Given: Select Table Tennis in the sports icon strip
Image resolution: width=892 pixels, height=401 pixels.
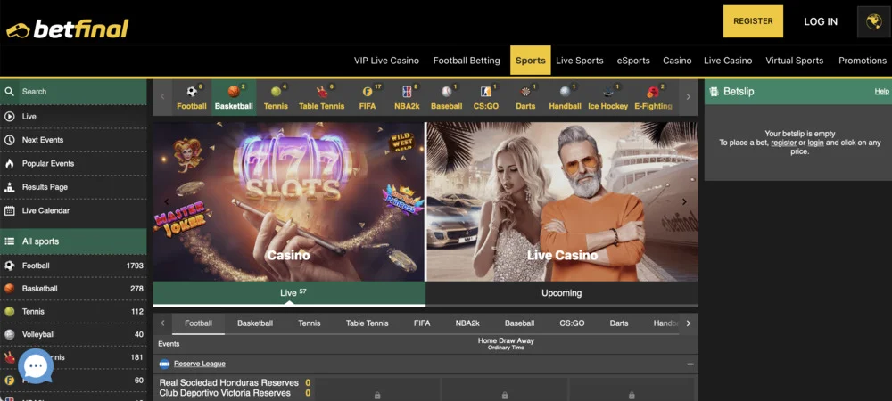Looking at the screenshot, I should (321, 98).
